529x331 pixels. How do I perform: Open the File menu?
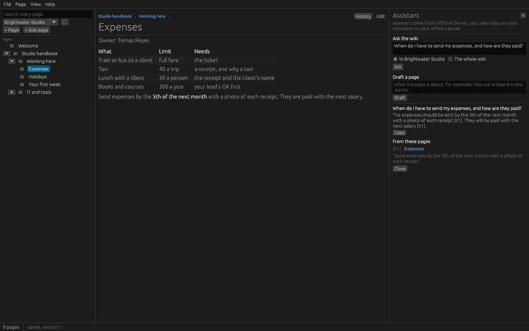coord(7,4)
